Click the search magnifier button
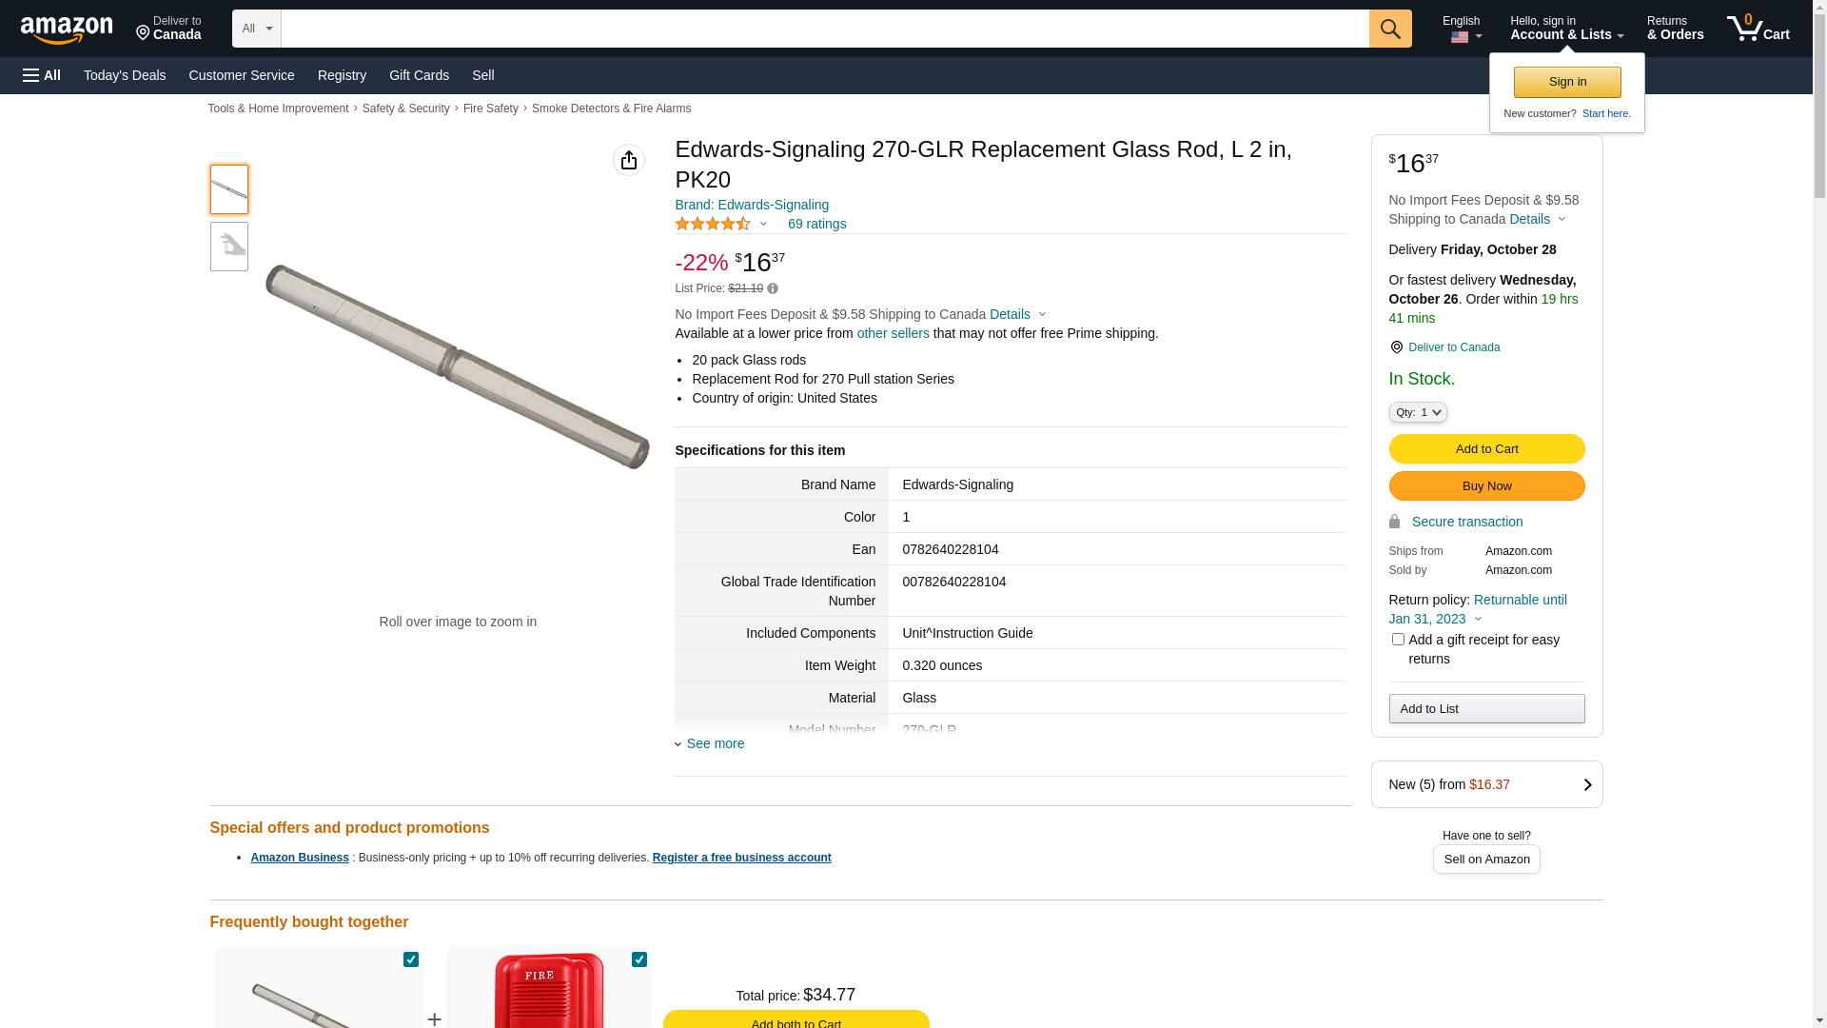Viewport: 1827px width, 1028px height. click(x=1390, y=29)
